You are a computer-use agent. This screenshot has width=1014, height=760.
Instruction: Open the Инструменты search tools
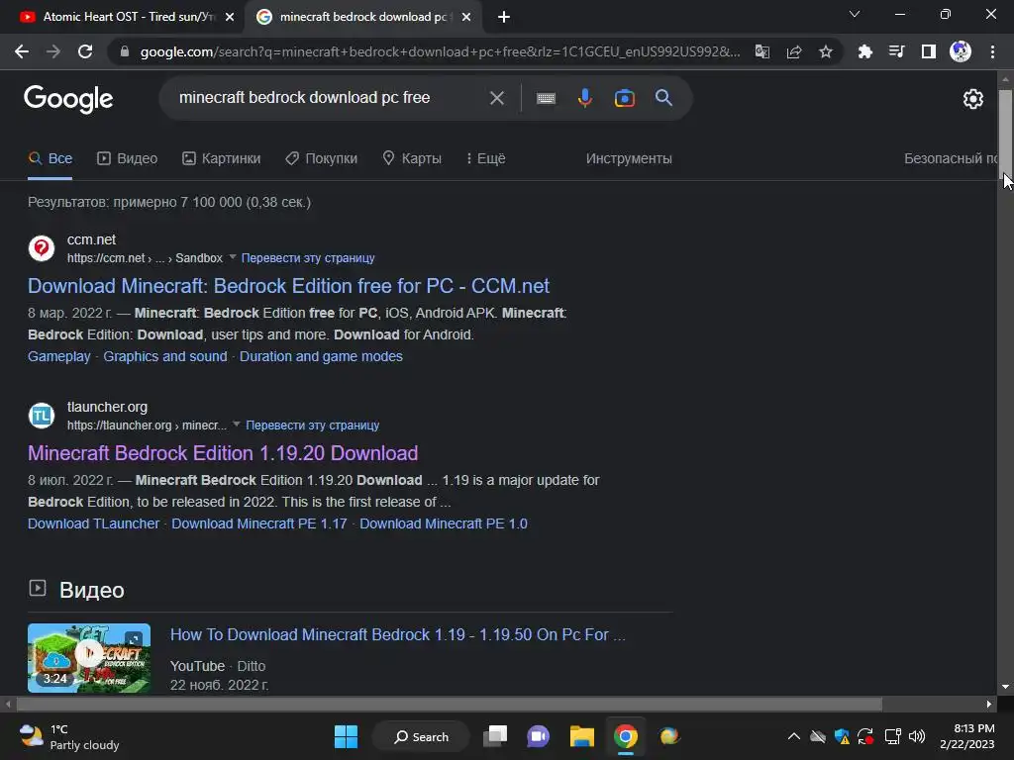629,158
